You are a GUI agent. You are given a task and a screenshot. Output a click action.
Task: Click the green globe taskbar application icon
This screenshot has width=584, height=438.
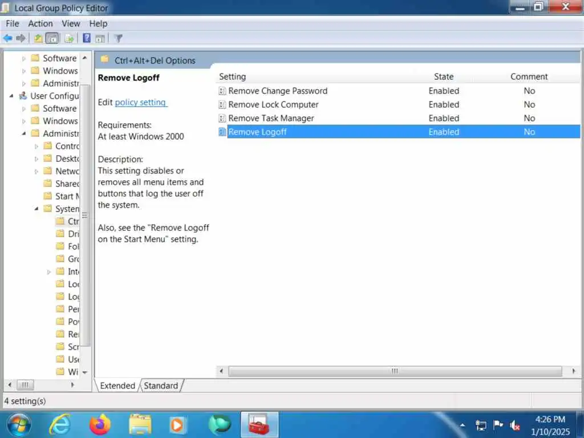(x=220, y=424)
